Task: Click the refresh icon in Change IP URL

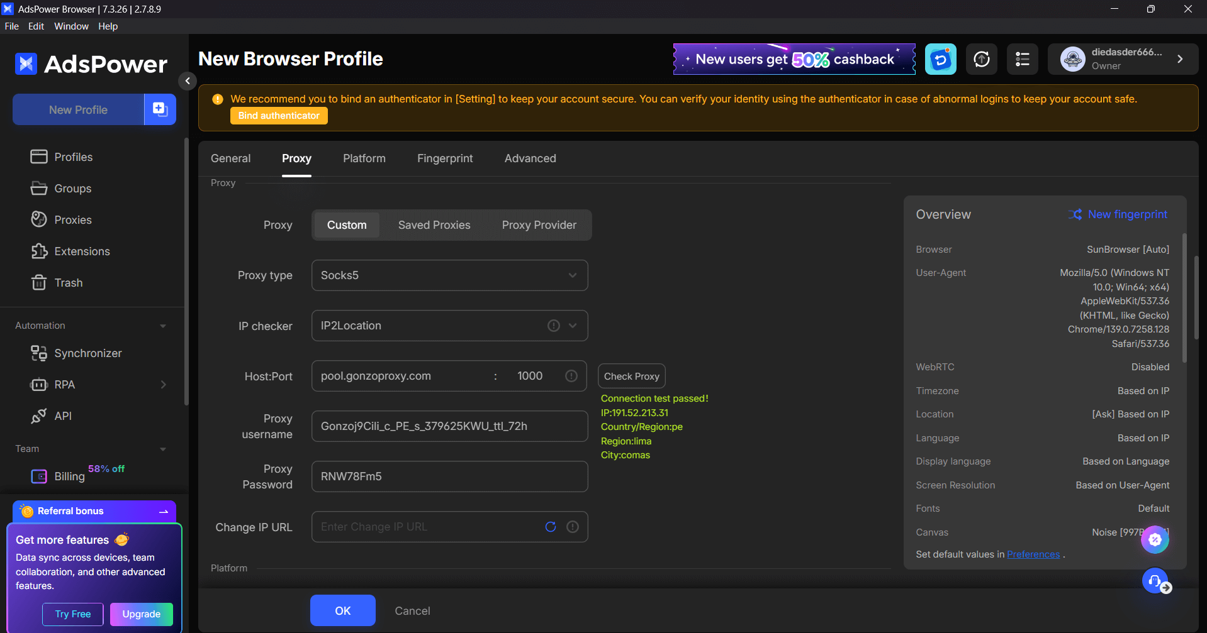Action: point(551,527)
